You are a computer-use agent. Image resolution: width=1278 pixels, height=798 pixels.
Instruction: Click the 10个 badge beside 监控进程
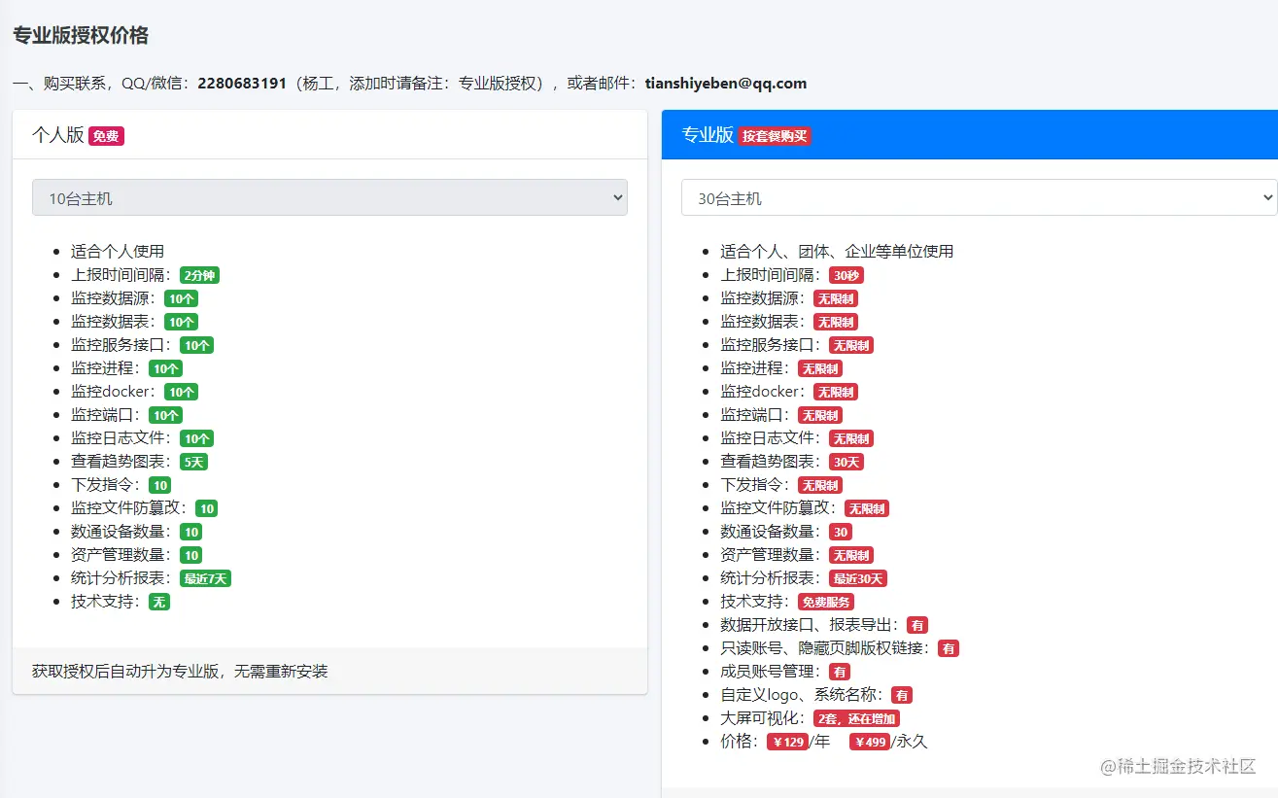point(165,368)
